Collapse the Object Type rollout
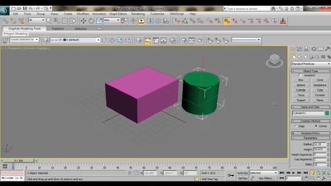 coord(310,71)
